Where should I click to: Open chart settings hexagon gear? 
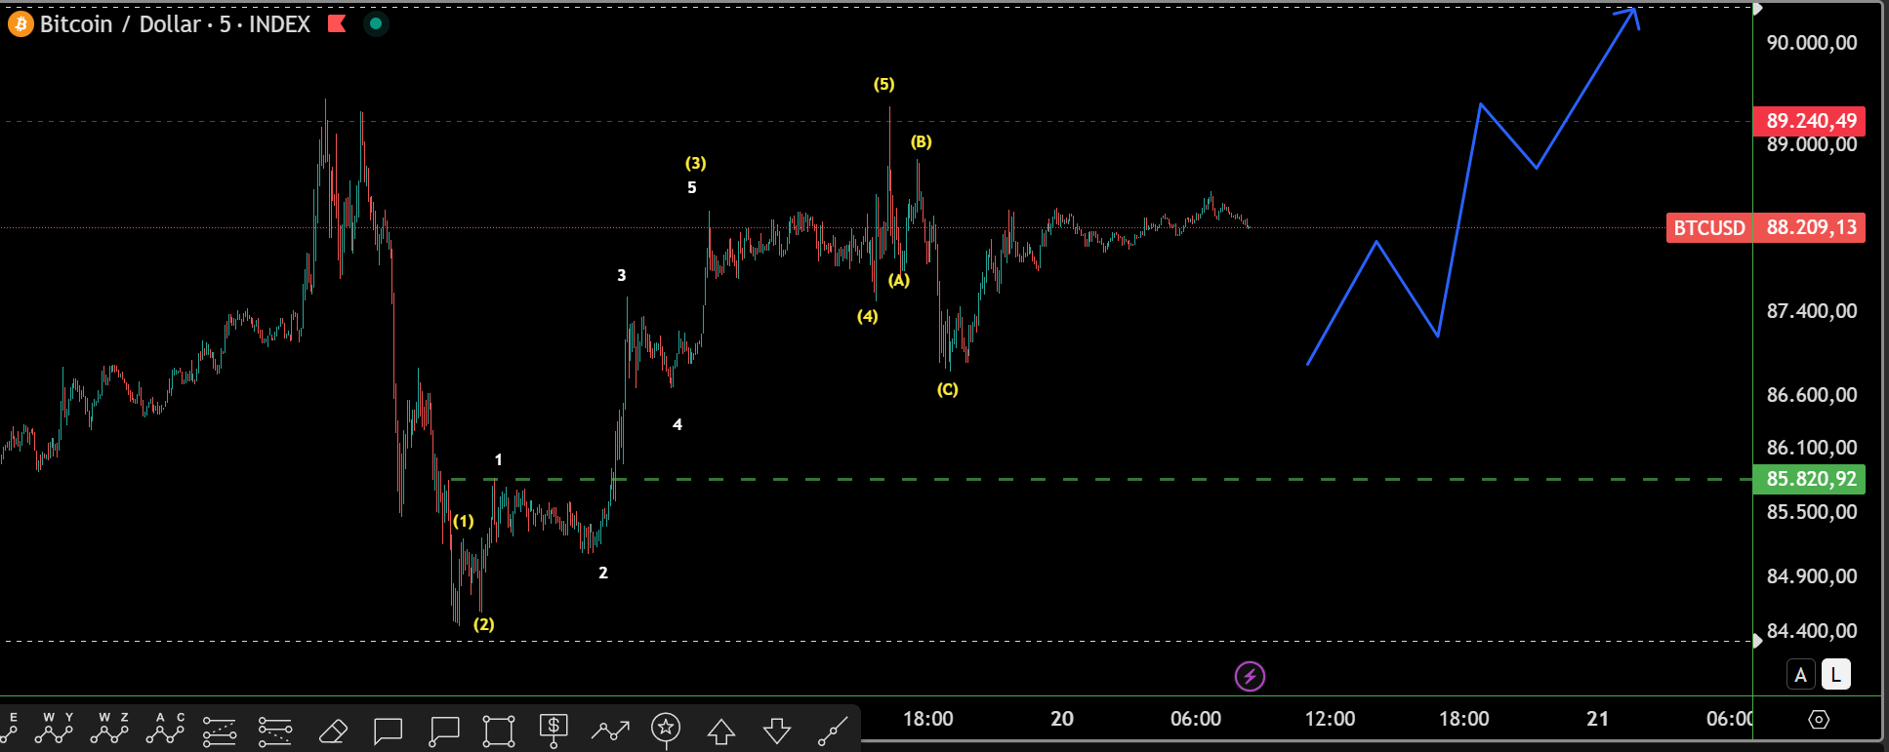coord(1818,719)
